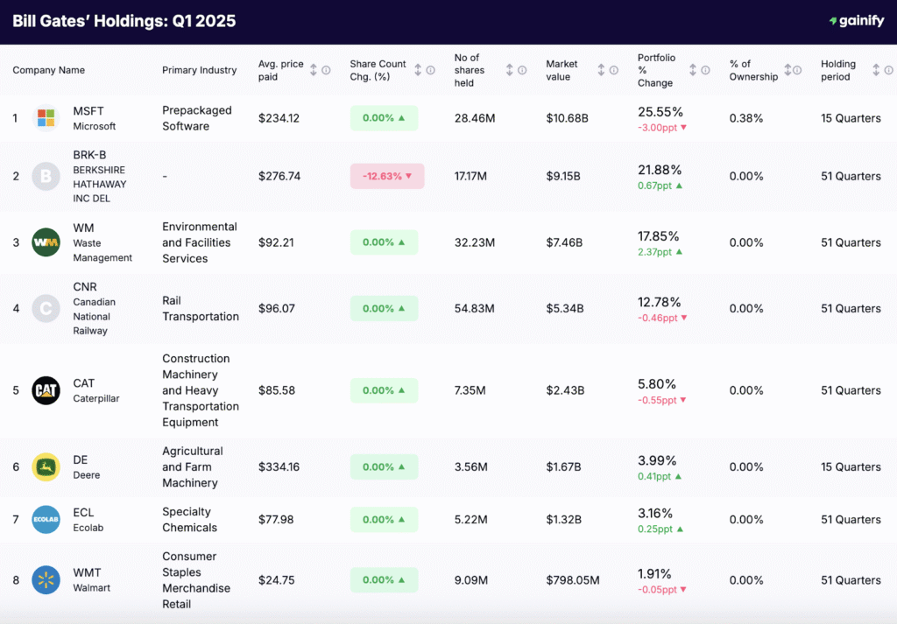Click Caterpillar's 0.00% share count badge
897x624 pixels.
(384, 390)
